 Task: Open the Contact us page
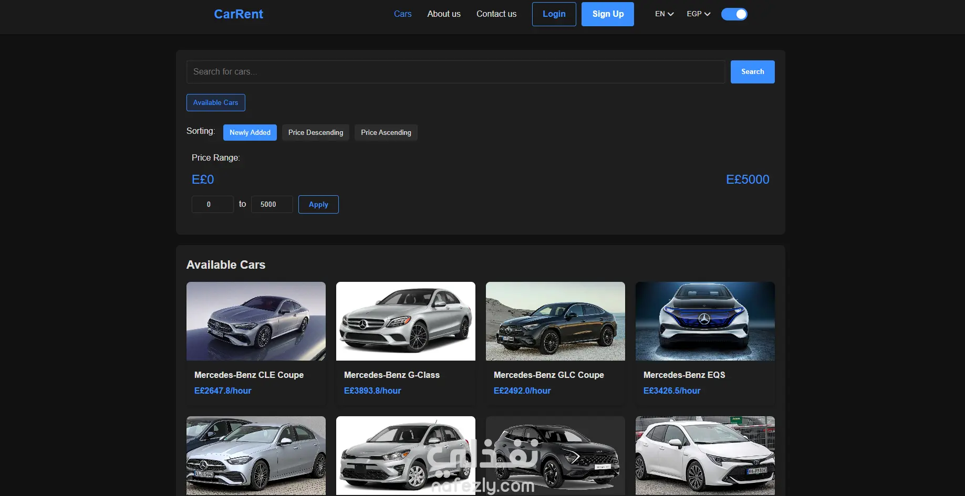496,14
